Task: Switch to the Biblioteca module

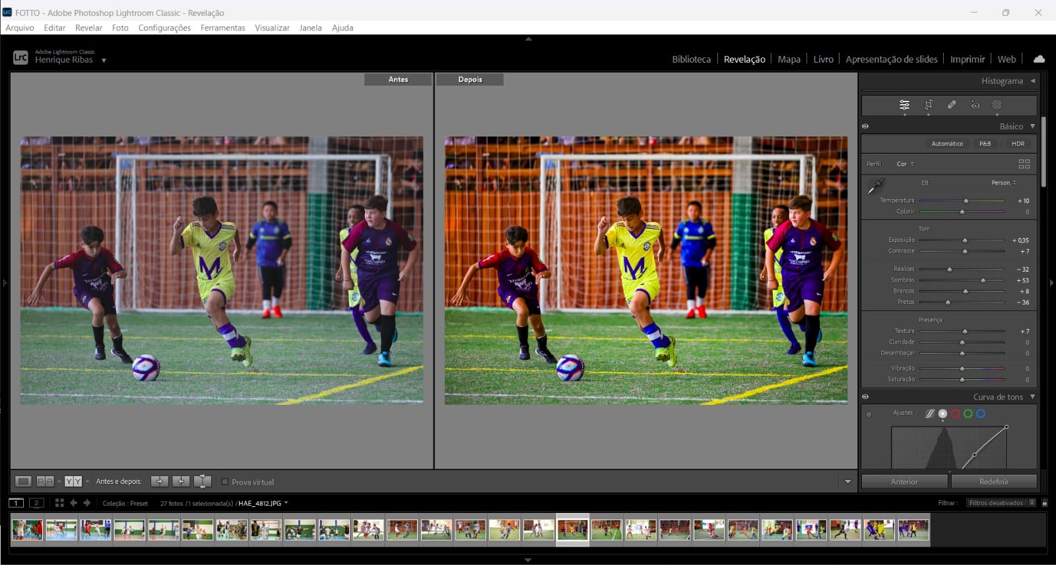Action: pyautogui.click(x=691, y=59)
